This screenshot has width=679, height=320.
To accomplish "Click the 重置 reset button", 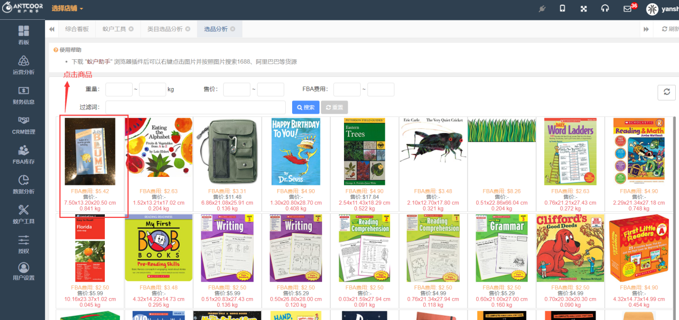I will 334,107.
